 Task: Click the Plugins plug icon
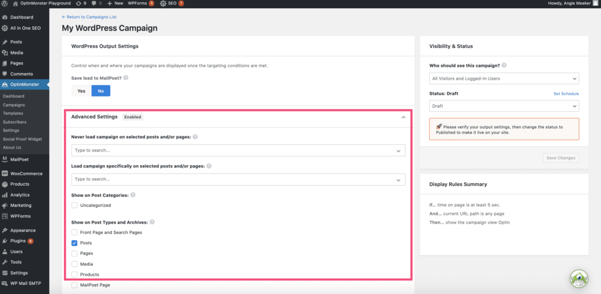(x=5, y=241)
